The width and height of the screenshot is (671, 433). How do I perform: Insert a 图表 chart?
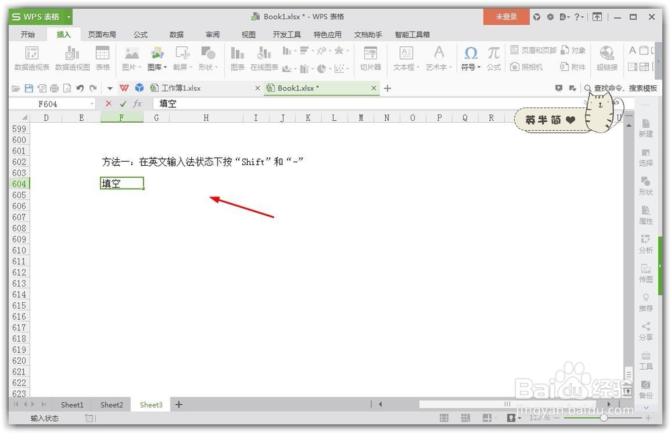[x=237, y=56]
